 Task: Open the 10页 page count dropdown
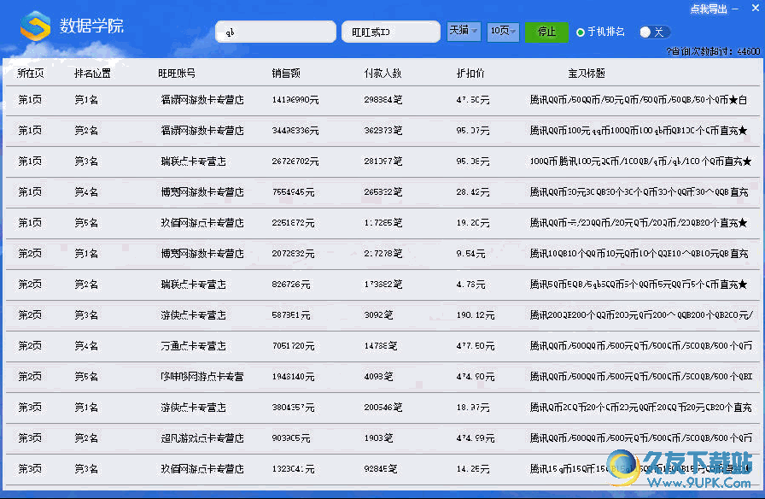[x=503, y=32]
